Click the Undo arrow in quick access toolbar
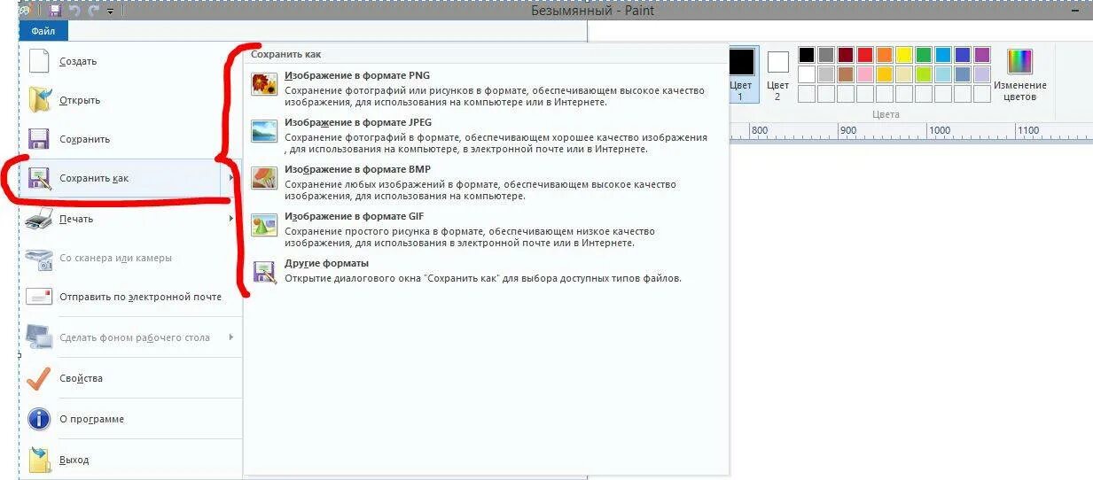Viewport: 1093px width, 480px height. (74, 11)
